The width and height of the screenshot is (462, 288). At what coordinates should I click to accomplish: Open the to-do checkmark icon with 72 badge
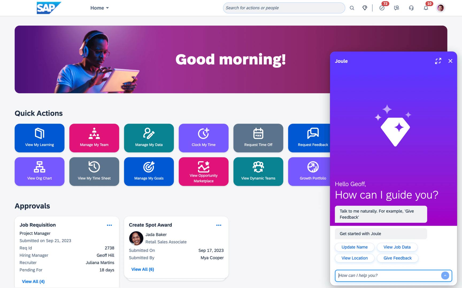click(382, 8)
